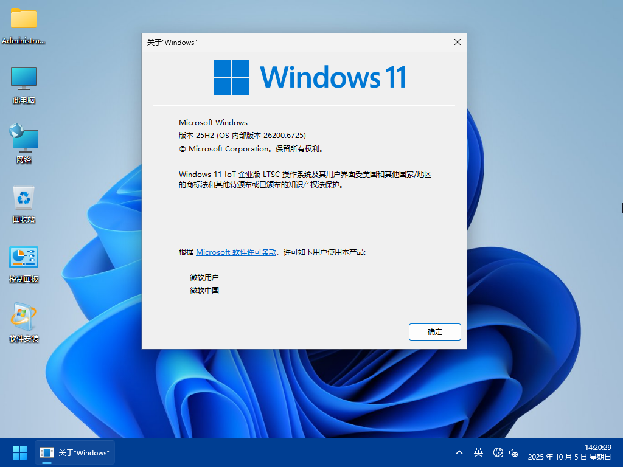This screenshot has height=467, width=623.
Task: Close the 关于"Windows" dialog
Action: pos(457,42)
